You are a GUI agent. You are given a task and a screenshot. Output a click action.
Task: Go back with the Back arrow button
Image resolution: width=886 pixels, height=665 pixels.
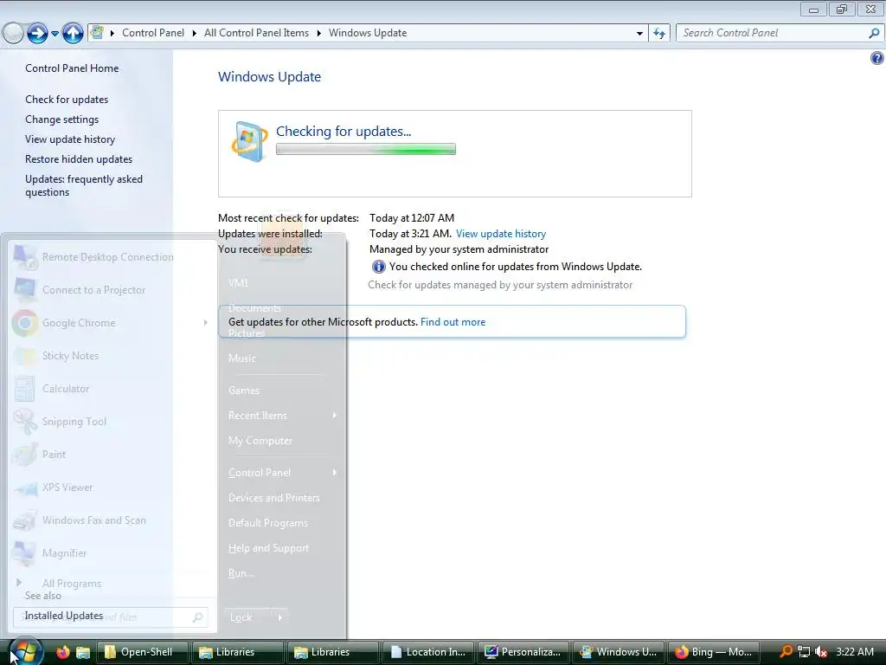tap(14, 34)
